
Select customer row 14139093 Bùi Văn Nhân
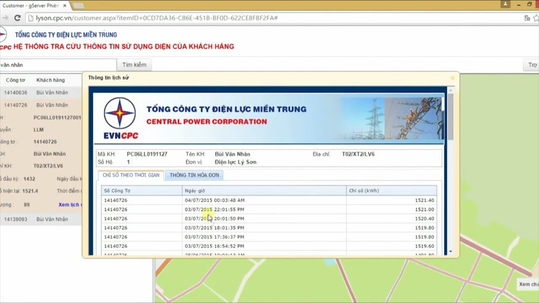point(41,219)
